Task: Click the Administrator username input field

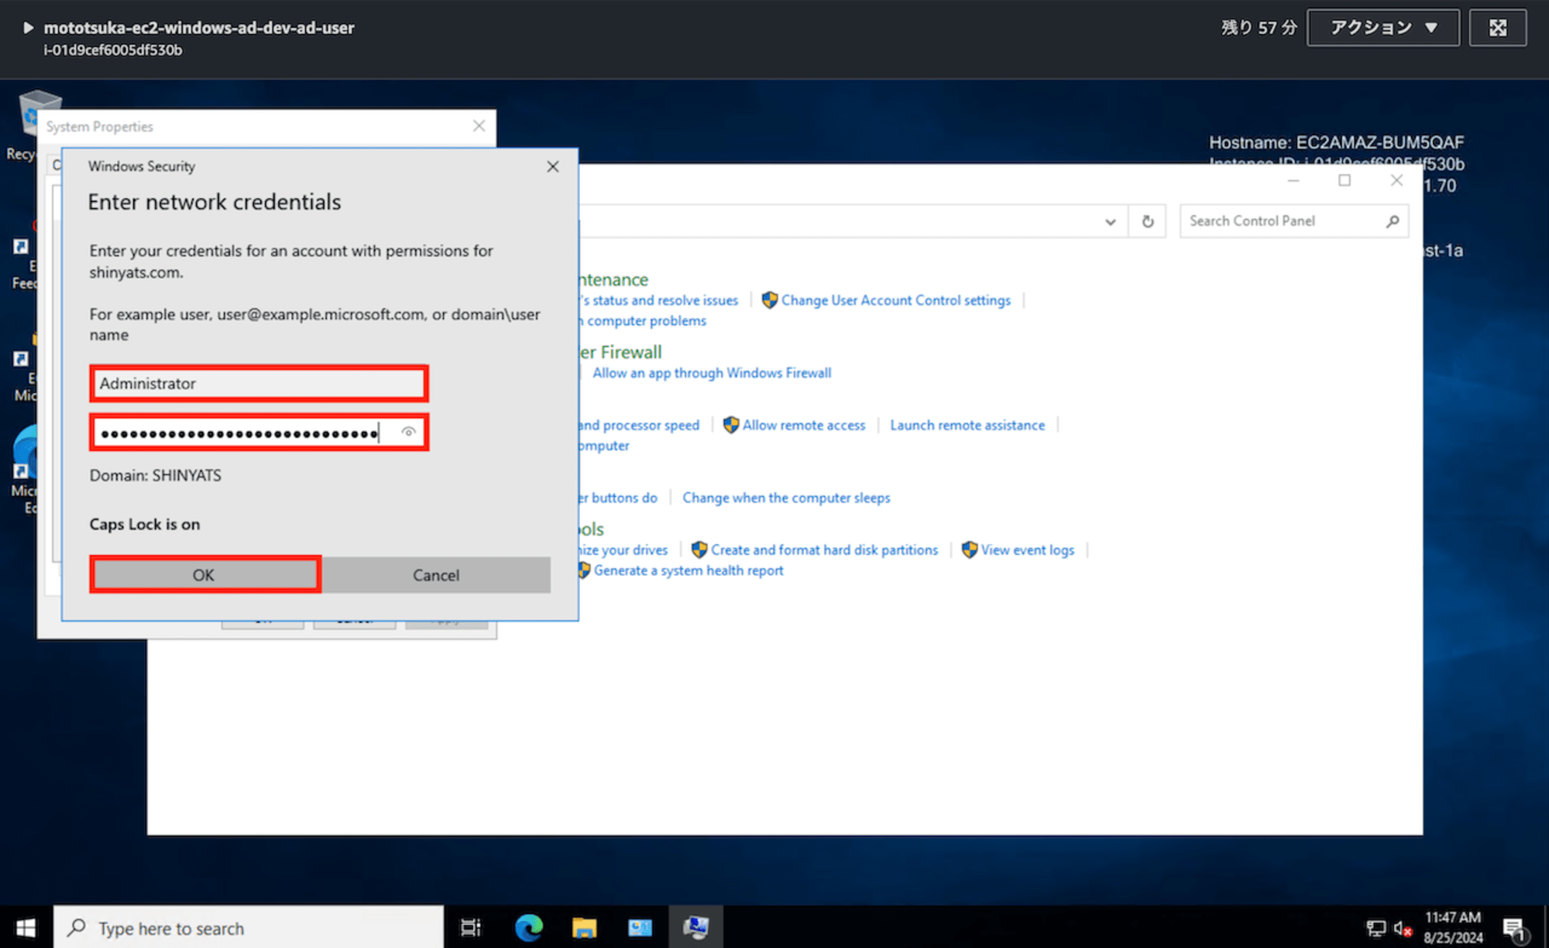Action: point(259,382)
